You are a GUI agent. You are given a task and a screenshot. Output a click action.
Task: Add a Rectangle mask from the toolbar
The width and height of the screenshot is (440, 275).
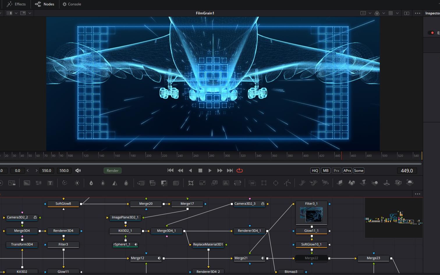pyautogui.click(x=264, y=183)
